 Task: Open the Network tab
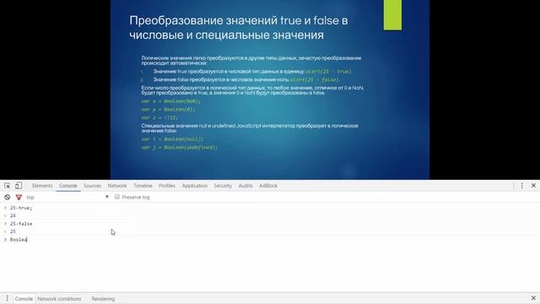point(117,186)
